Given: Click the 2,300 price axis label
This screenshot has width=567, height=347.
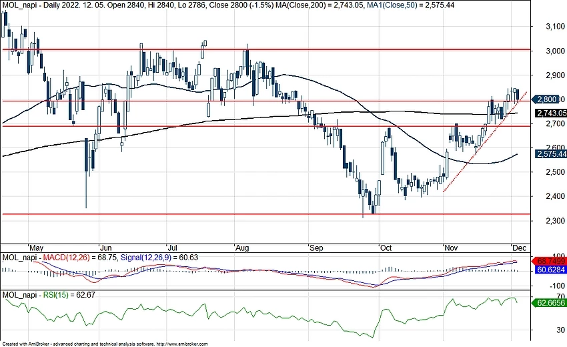Looking at the screenshot, I should click(x=555, y=221).
